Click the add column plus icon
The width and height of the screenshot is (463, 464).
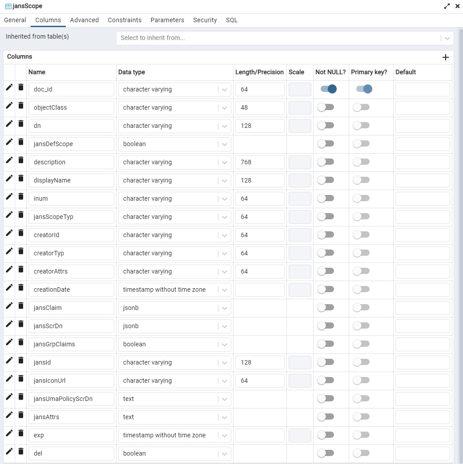(445, 57)
